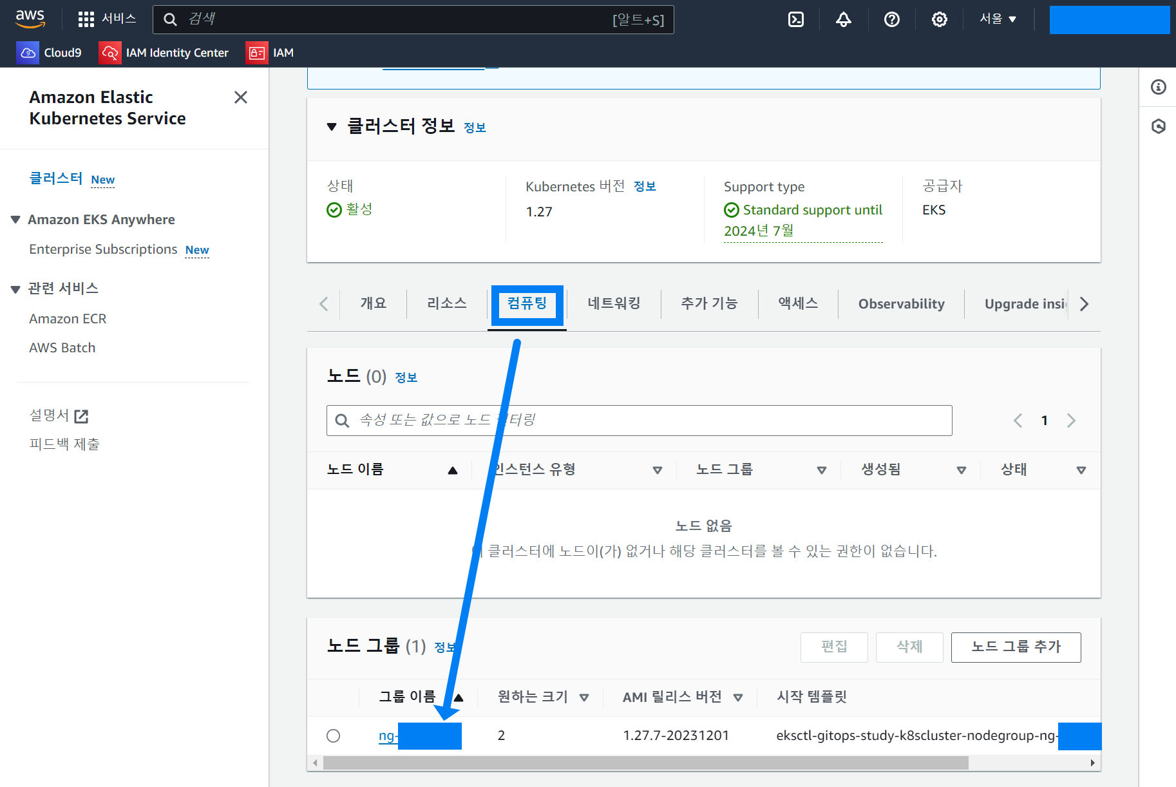This screenshot has height=787, width=1176.
Task: Switch to the 개요 tab
Action: coord(373,303)
